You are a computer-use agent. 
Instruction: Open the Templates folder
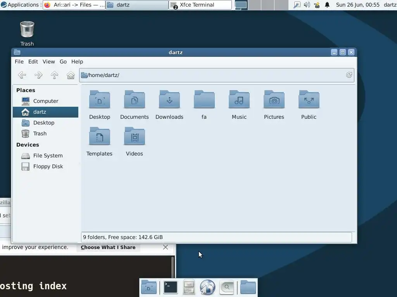[100, 142]
